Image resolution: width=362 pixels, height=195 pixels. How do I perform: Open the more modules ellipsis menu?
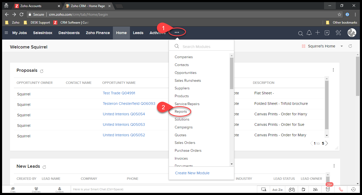point(177,32)
